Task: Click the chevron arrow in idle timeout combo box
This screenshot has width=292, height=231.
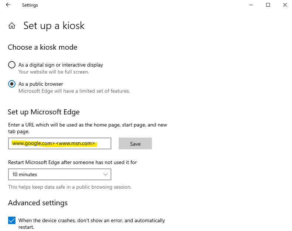Action: click(105, 174)
